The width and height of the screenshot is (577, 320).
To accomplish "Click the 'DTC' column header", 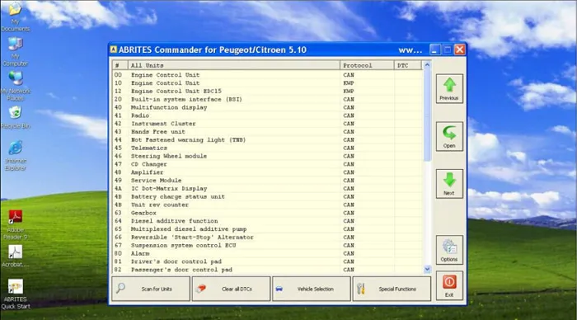I will coord(408,65).
